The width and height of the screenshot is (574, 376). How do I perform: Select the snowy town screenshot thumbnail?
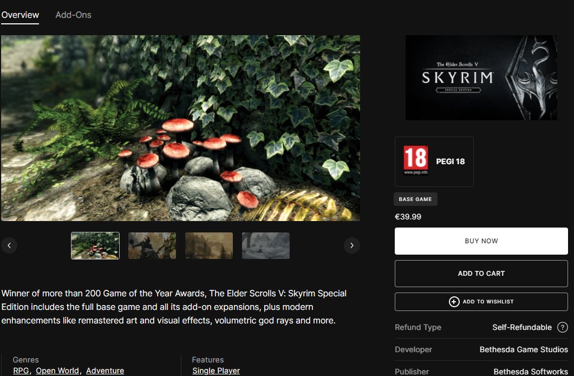[265, 245]
